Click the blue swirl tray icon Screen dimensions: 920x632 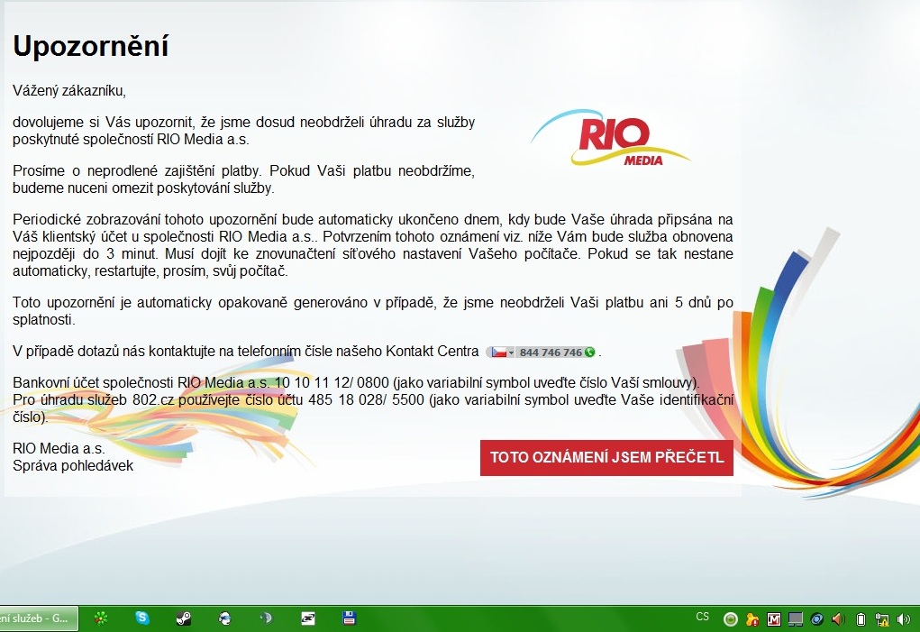(x=816, y=619)
